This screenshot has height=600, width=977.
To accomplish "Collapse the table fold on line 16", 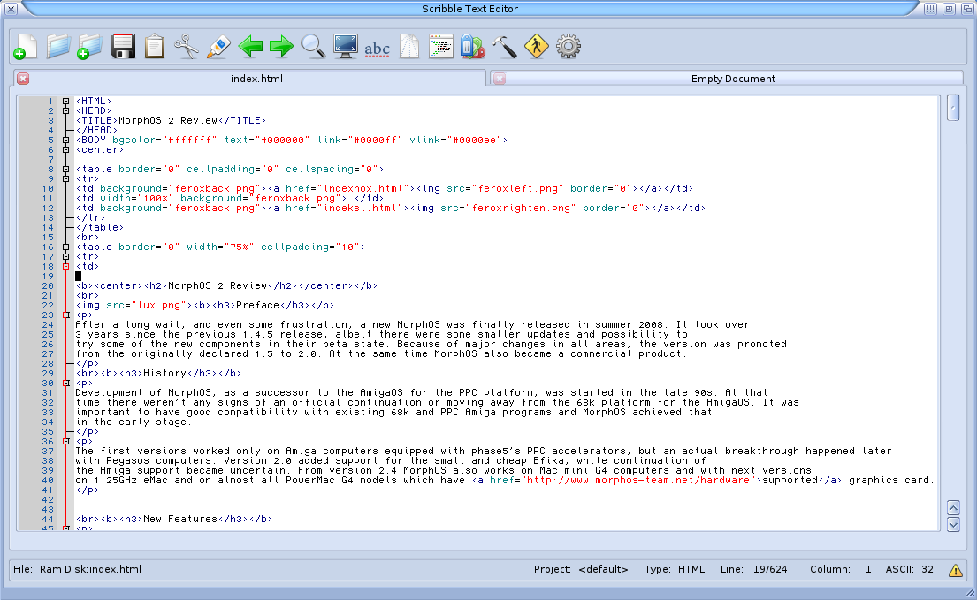I will [66, 247].
